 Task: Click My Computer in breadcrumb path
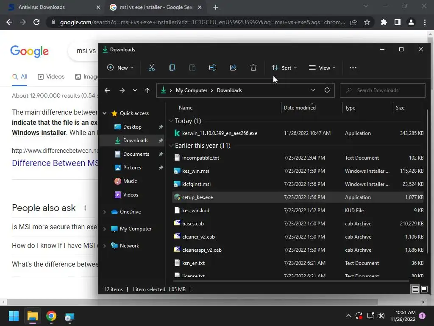click(x=192, y=90)
